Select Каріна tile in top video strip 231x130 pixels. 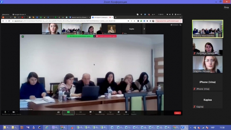pyautogui.click(x=131, y=29)
